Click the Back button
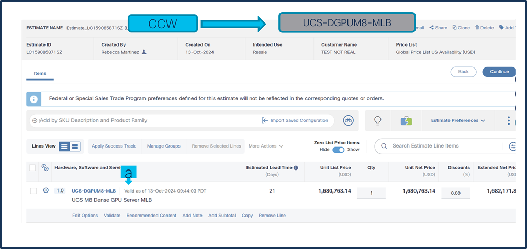Viewport: 527px width, 249px height. (x=464, y=72)
